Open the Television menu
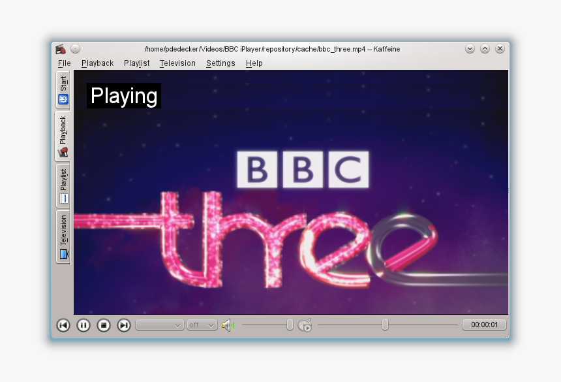This screenshot has width=561, height=382. pos(177,63)
